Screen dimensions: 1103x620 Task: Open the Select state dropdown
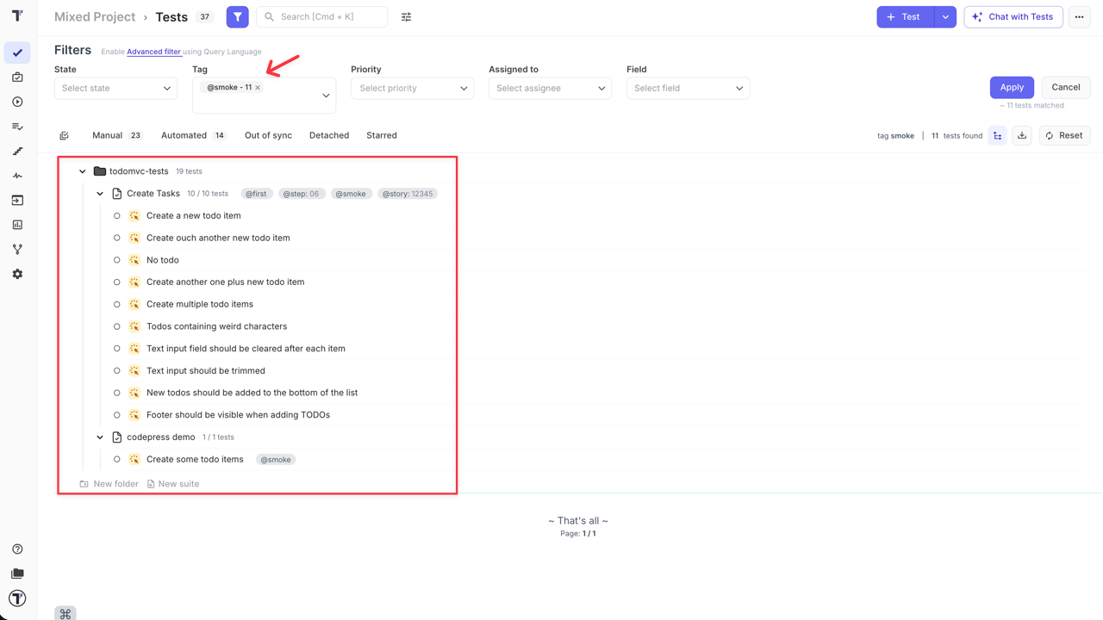[115, 88]
